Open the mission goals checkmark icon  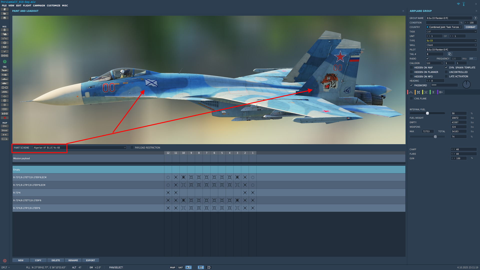coord(5,51)
